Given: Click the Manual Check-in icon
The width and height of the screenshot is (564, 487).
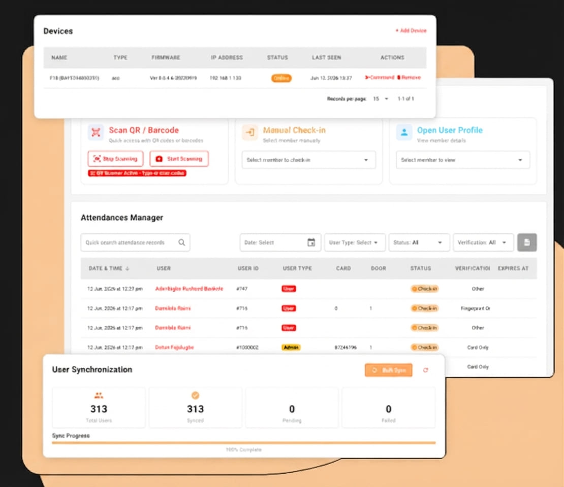Looking at the screenshot, I should (250, 132).
